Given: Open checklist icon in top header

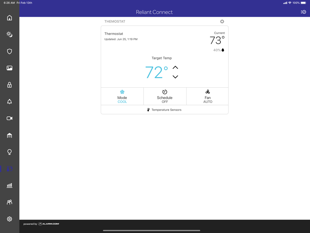Looking at the screenshot, I should [303, 12].
